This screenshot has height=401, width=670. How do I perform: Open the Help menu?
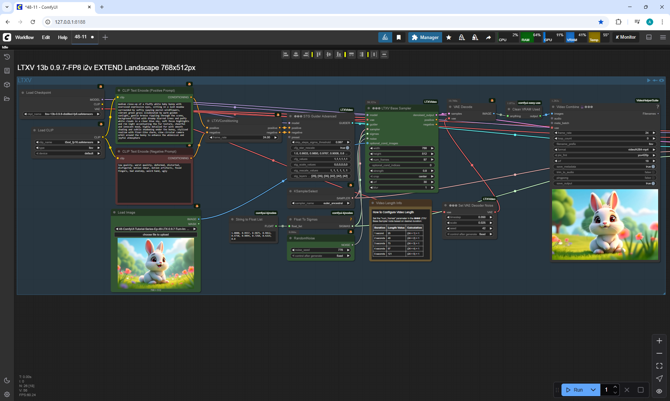pos(62,37)
